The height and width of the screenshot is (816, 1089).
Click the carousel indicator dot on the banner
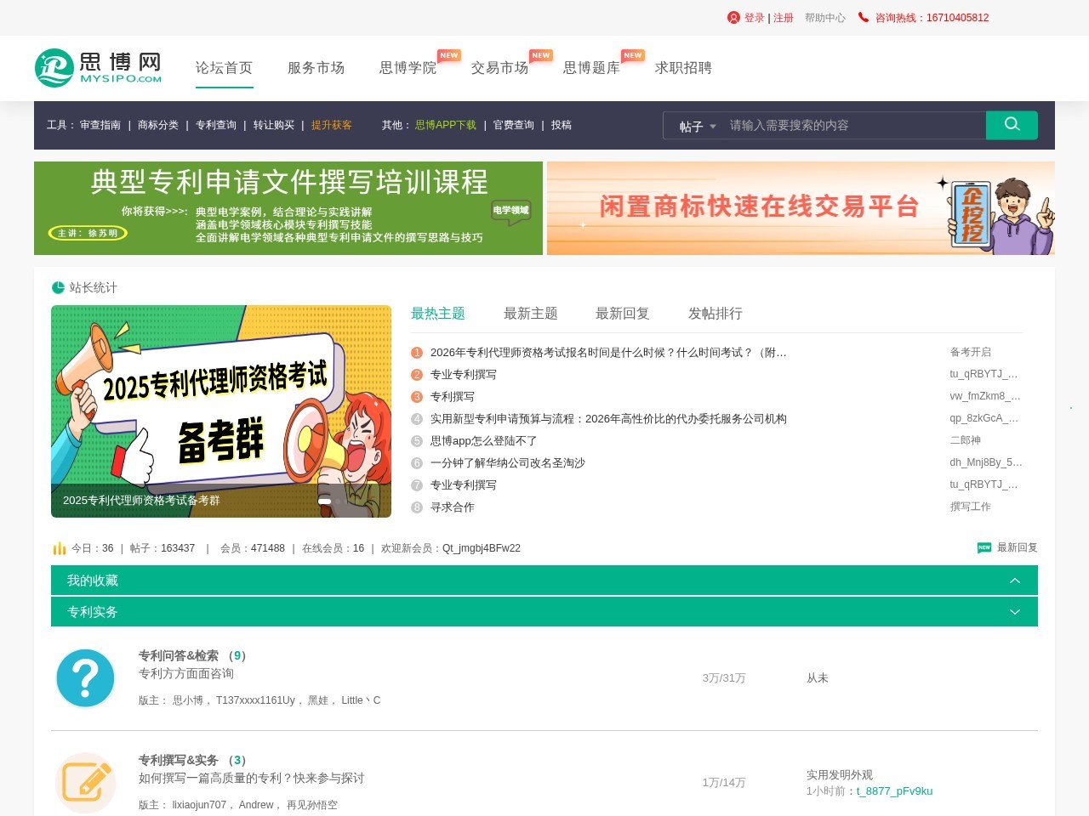click(x=325, y=501)
